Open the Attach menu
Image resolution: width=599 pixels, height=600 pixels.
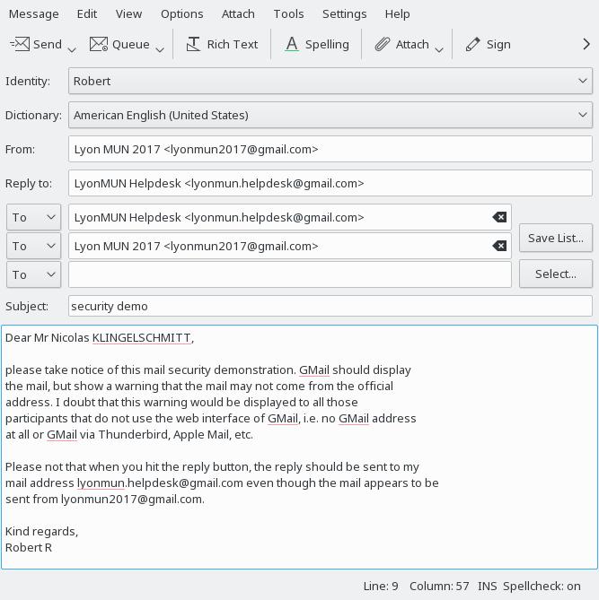point(238,13)
